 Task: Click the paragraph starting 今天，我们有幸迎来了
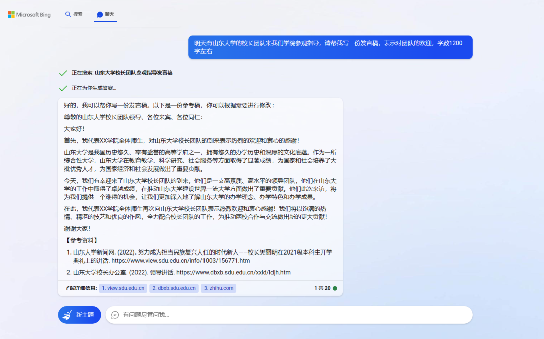(x=200, y=189)
